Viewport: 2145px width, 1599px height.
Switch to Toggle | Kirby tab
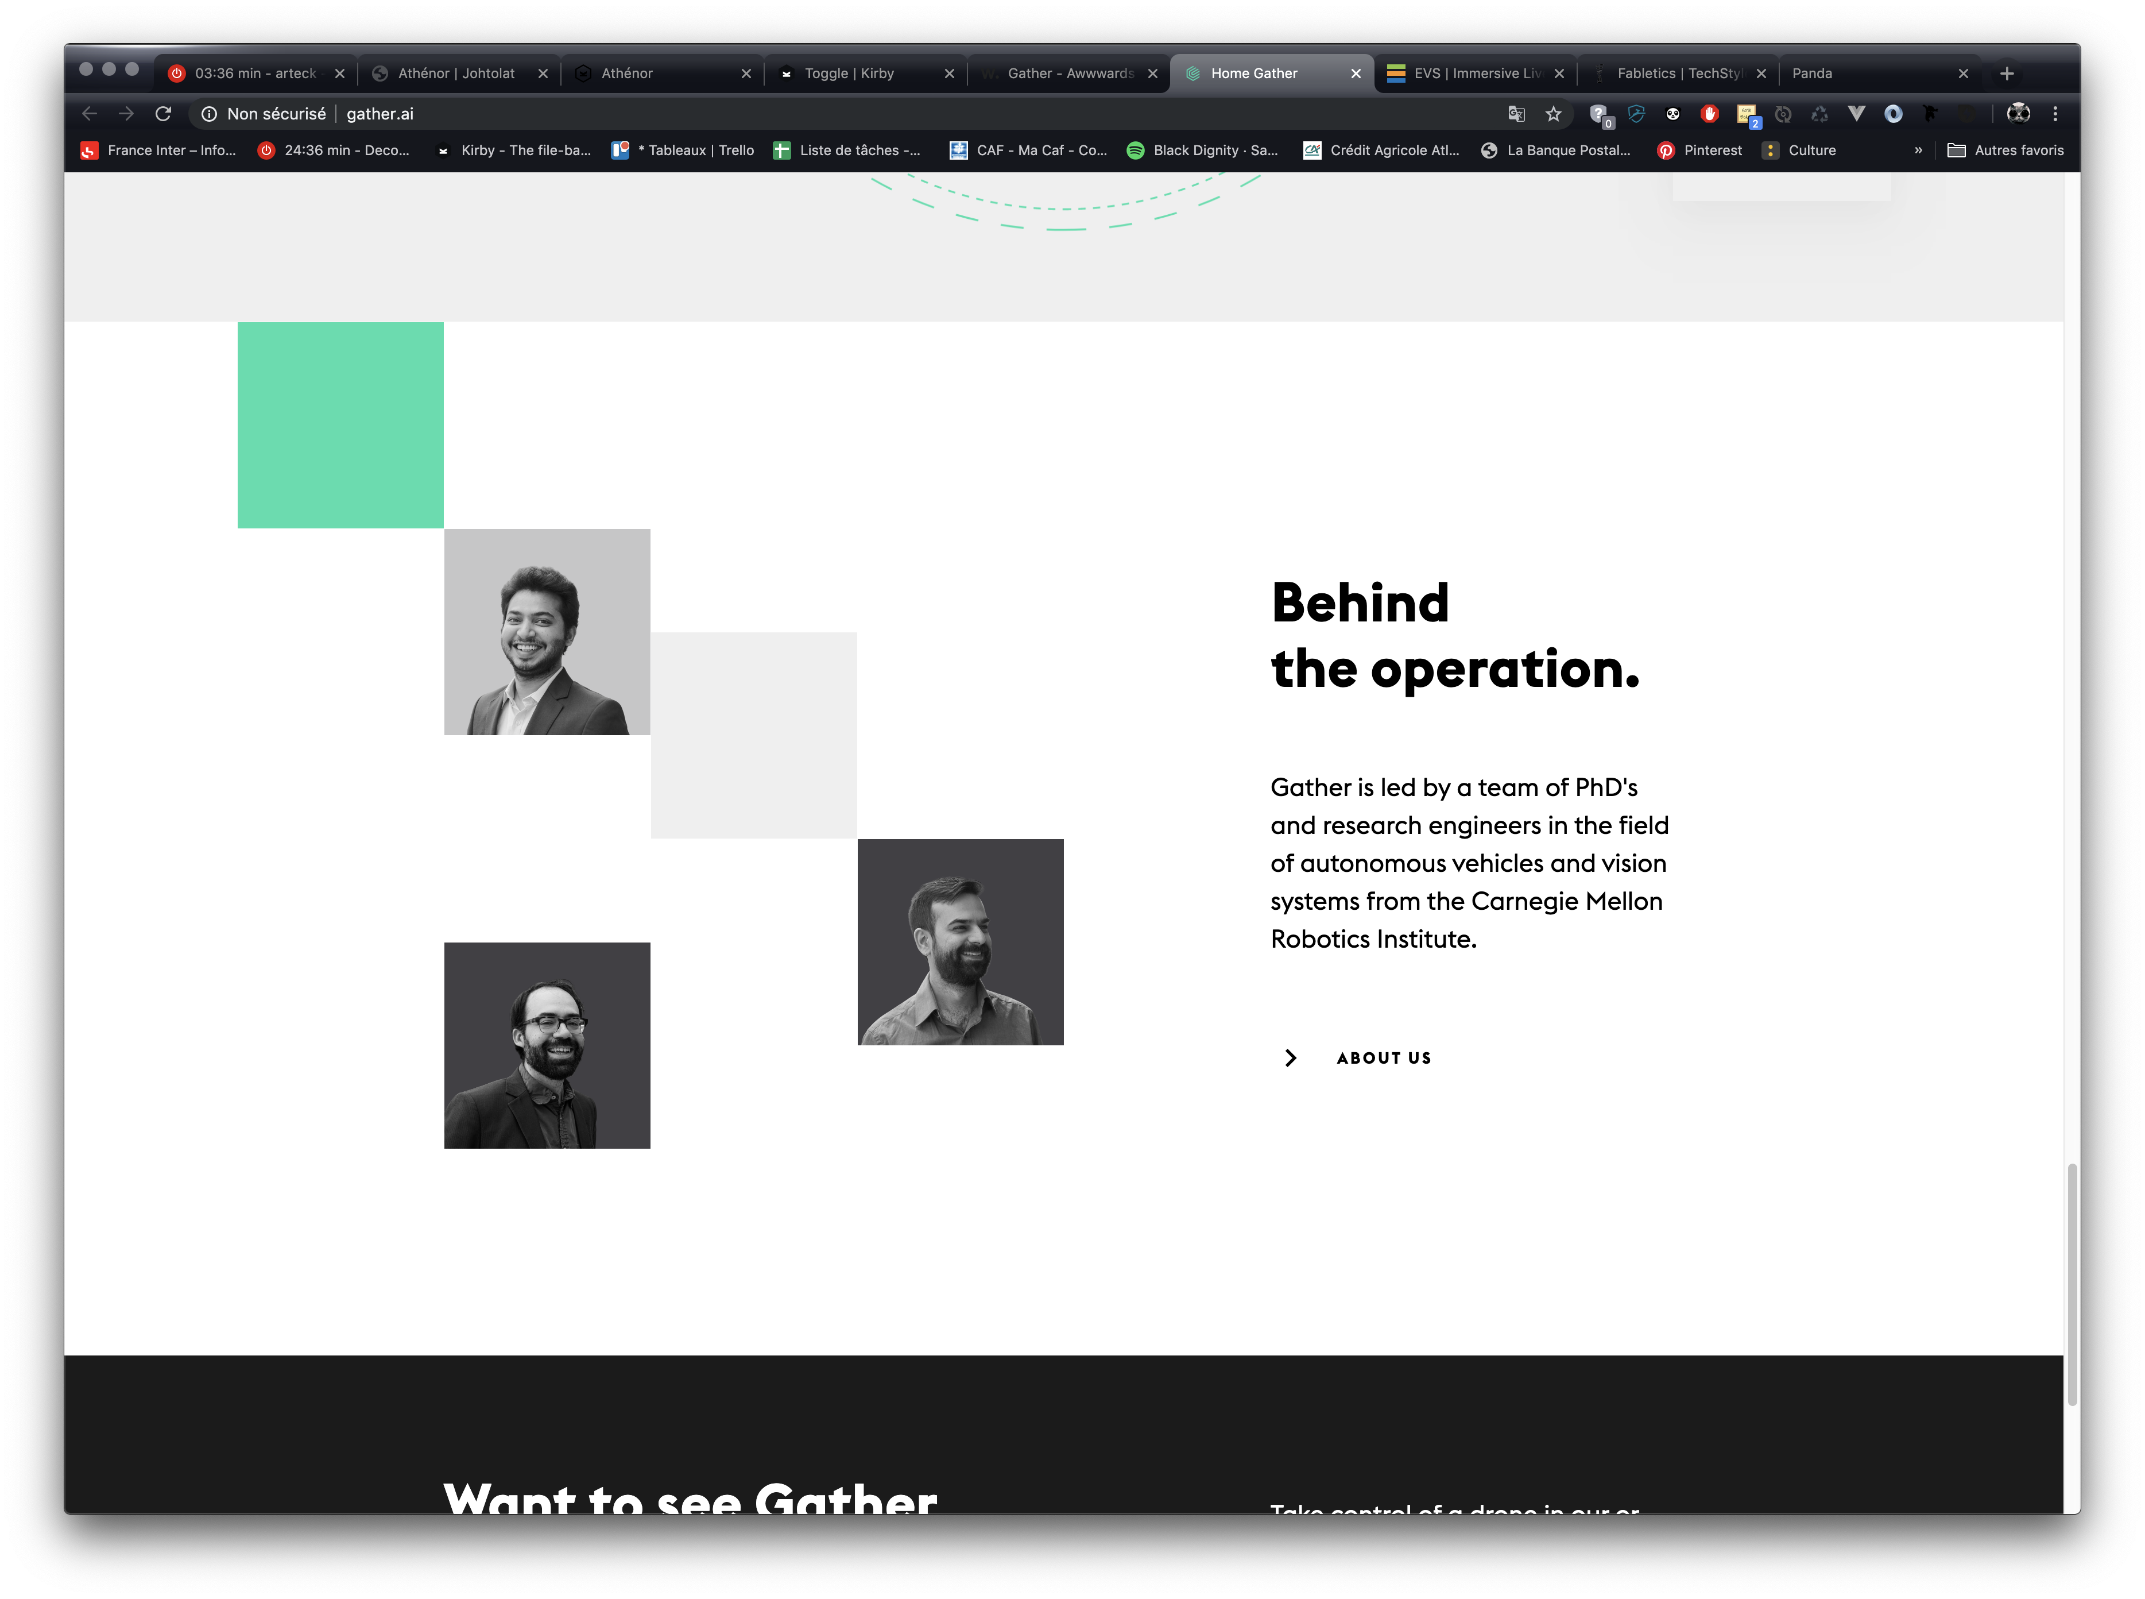865,74
